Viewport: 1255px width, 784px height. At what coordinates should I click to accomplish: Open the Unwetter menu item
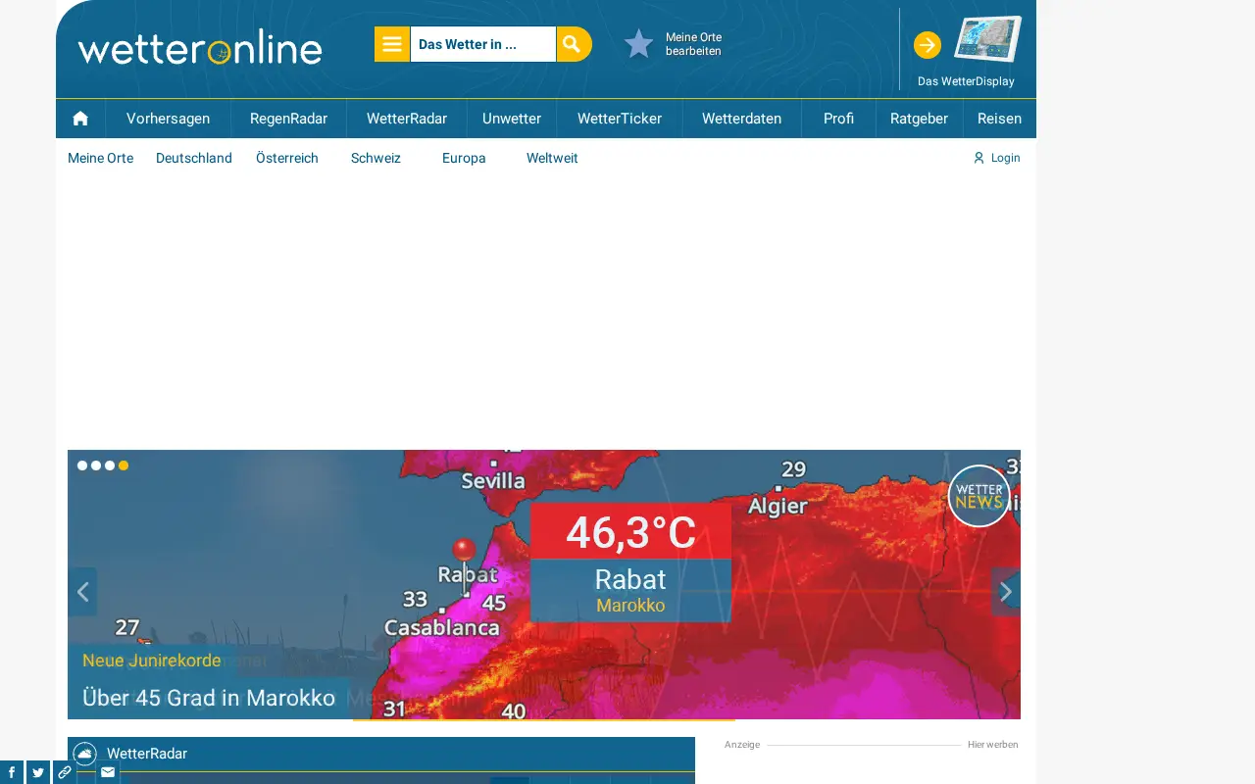pyautogui.click(x=512, y=119)
